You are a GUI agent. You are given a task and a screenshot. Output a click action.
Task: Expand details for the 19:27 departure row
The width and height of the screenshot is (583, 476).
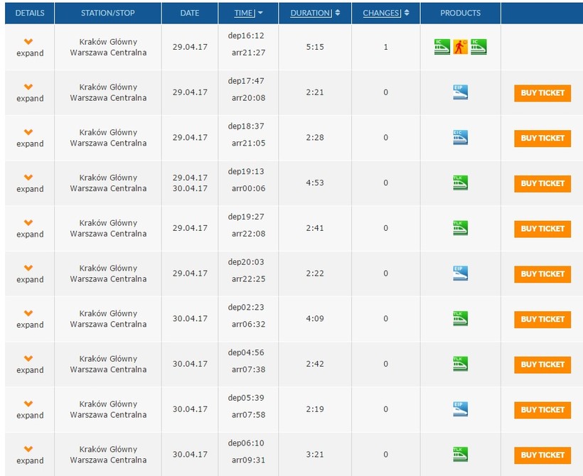tap(29, 229)
